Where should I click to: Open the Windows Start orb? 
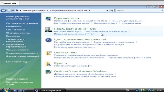pyautogui.click(x=6, y=90)
